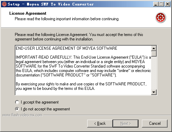172x132 pixels.
Task: Open the setup icon menu in title bar
Action: pos(4,4)
